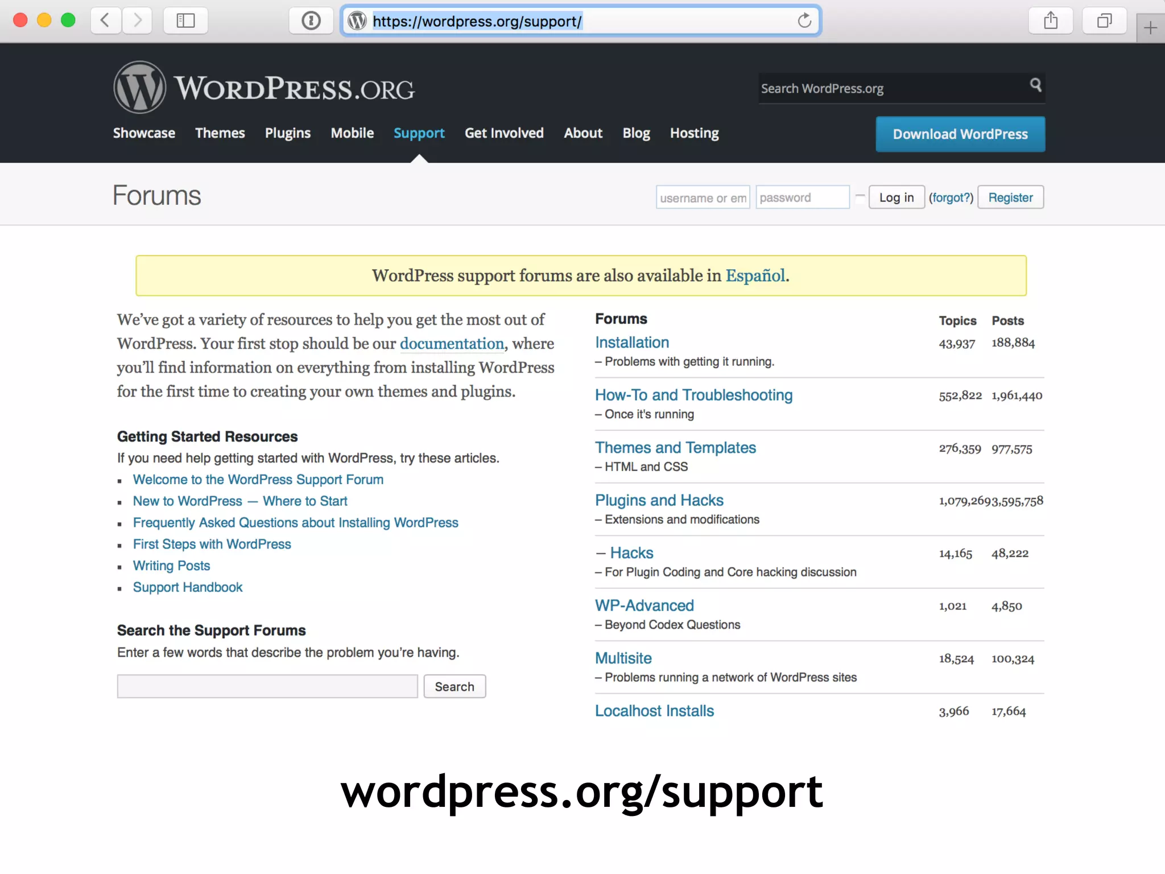Screen dimensions: 1165x874
Task: Click Download WordPress button
Action: 960,134
